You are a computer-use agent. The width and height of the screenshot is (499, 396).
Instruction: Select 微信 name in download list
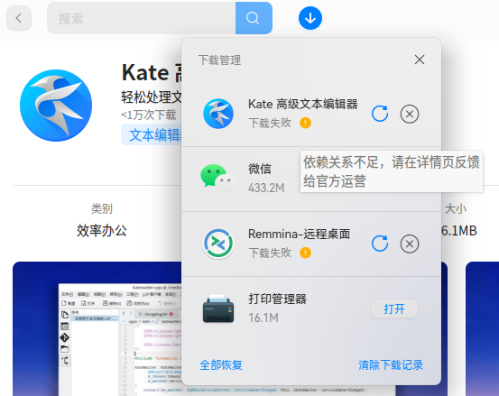[260, 169]
